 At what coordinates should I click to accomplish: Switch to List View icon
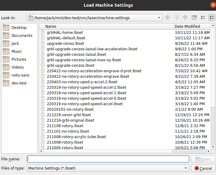tap(203, 18)
